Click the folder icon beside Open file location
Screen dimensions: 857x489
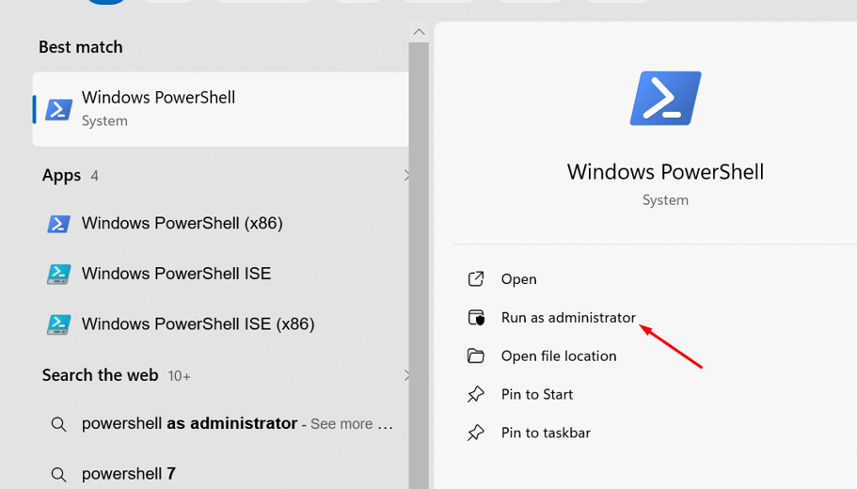[x=476, y=356]
